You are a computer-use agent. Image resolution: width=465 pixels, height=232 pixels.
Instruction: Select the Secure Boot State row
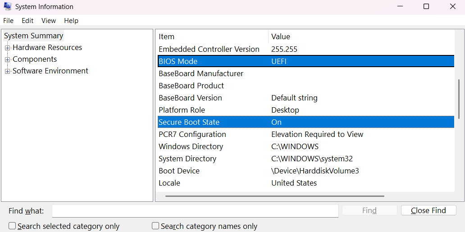189,122
